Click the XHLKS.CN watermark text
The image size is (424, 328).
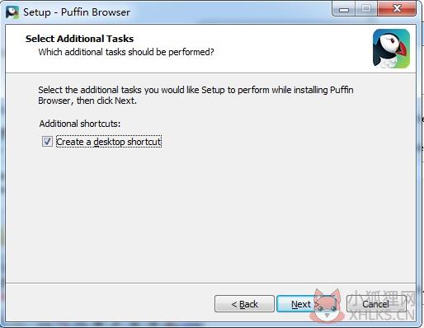(x=382, y=315)
